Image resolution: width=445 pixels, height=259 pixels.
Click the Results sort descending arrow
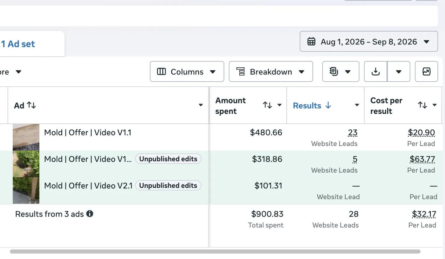tap(328, 105)
